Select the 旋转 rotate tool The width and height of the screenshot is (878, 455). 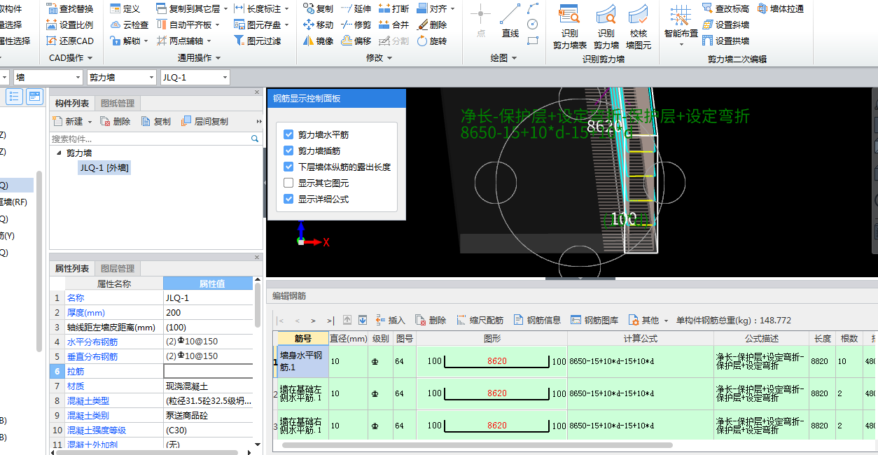[431, 41]
